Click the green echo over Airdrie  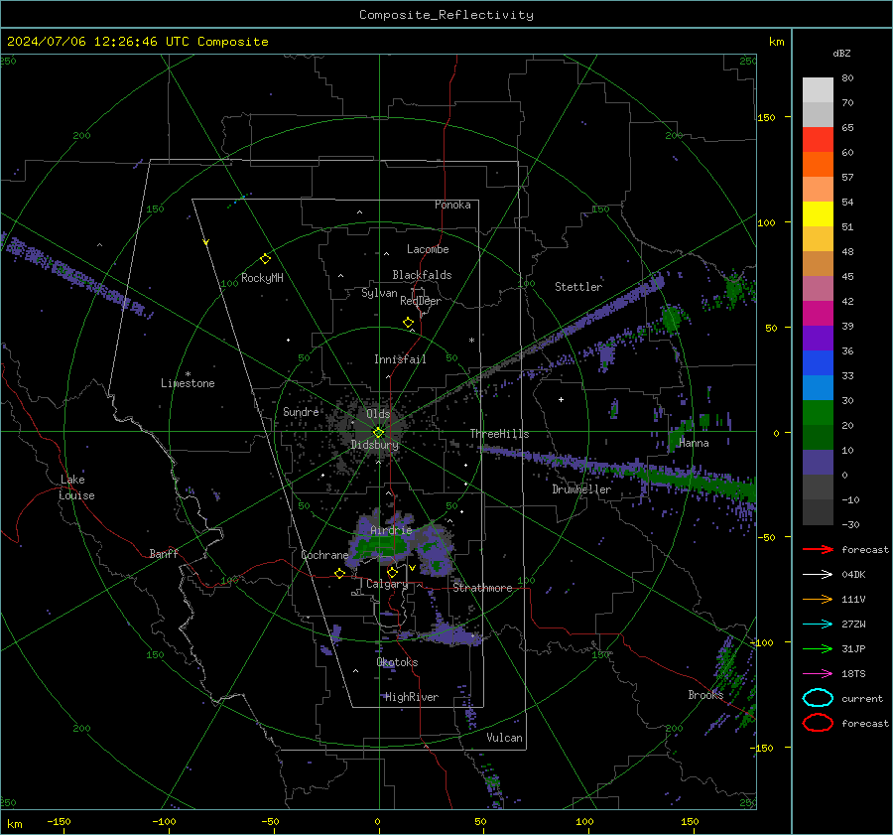(380, 544)
